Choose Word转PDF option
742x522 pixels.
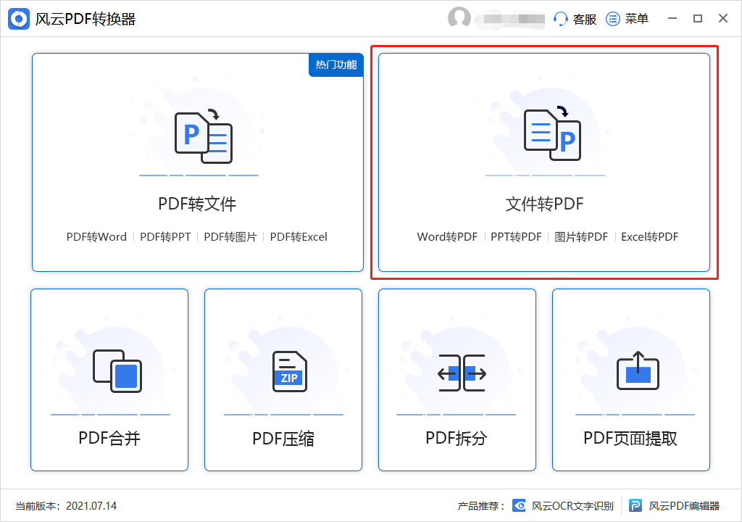[x=447, y=237]
